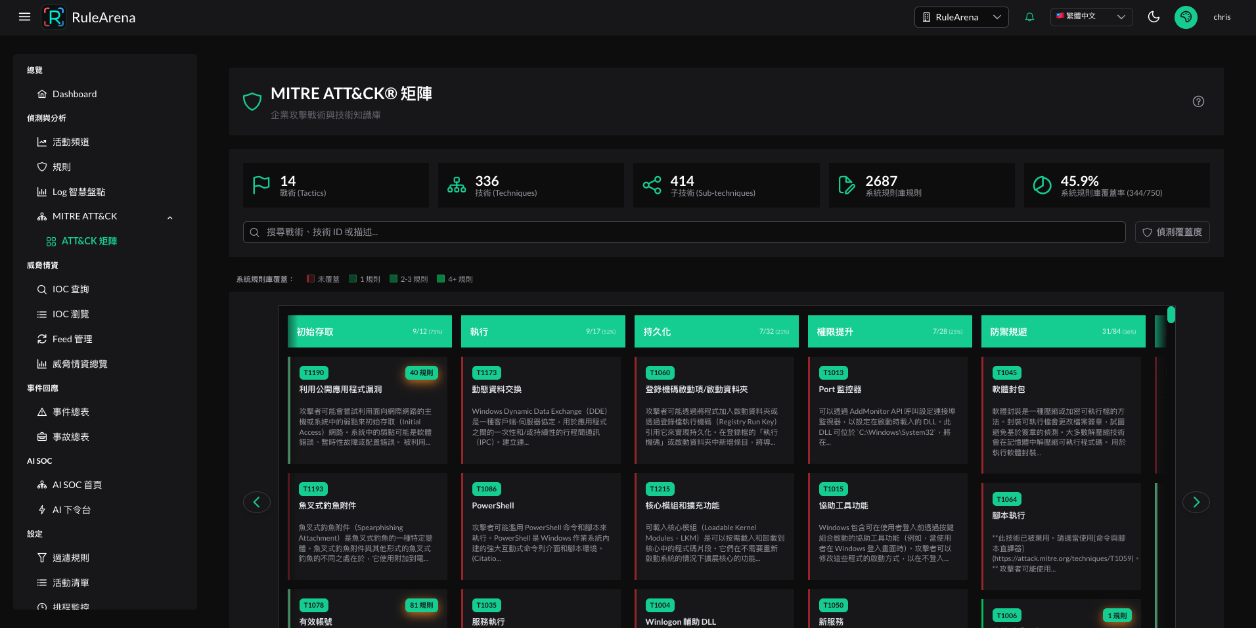Select the 執行 tactic header
Viewport: 1256px width, 628px height.
coord(543,332)
